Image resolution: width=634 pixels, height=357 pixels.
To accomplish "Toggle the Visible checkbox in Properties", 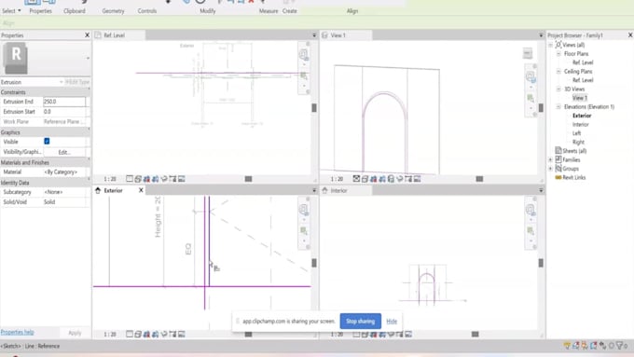I will click(47, 141).
